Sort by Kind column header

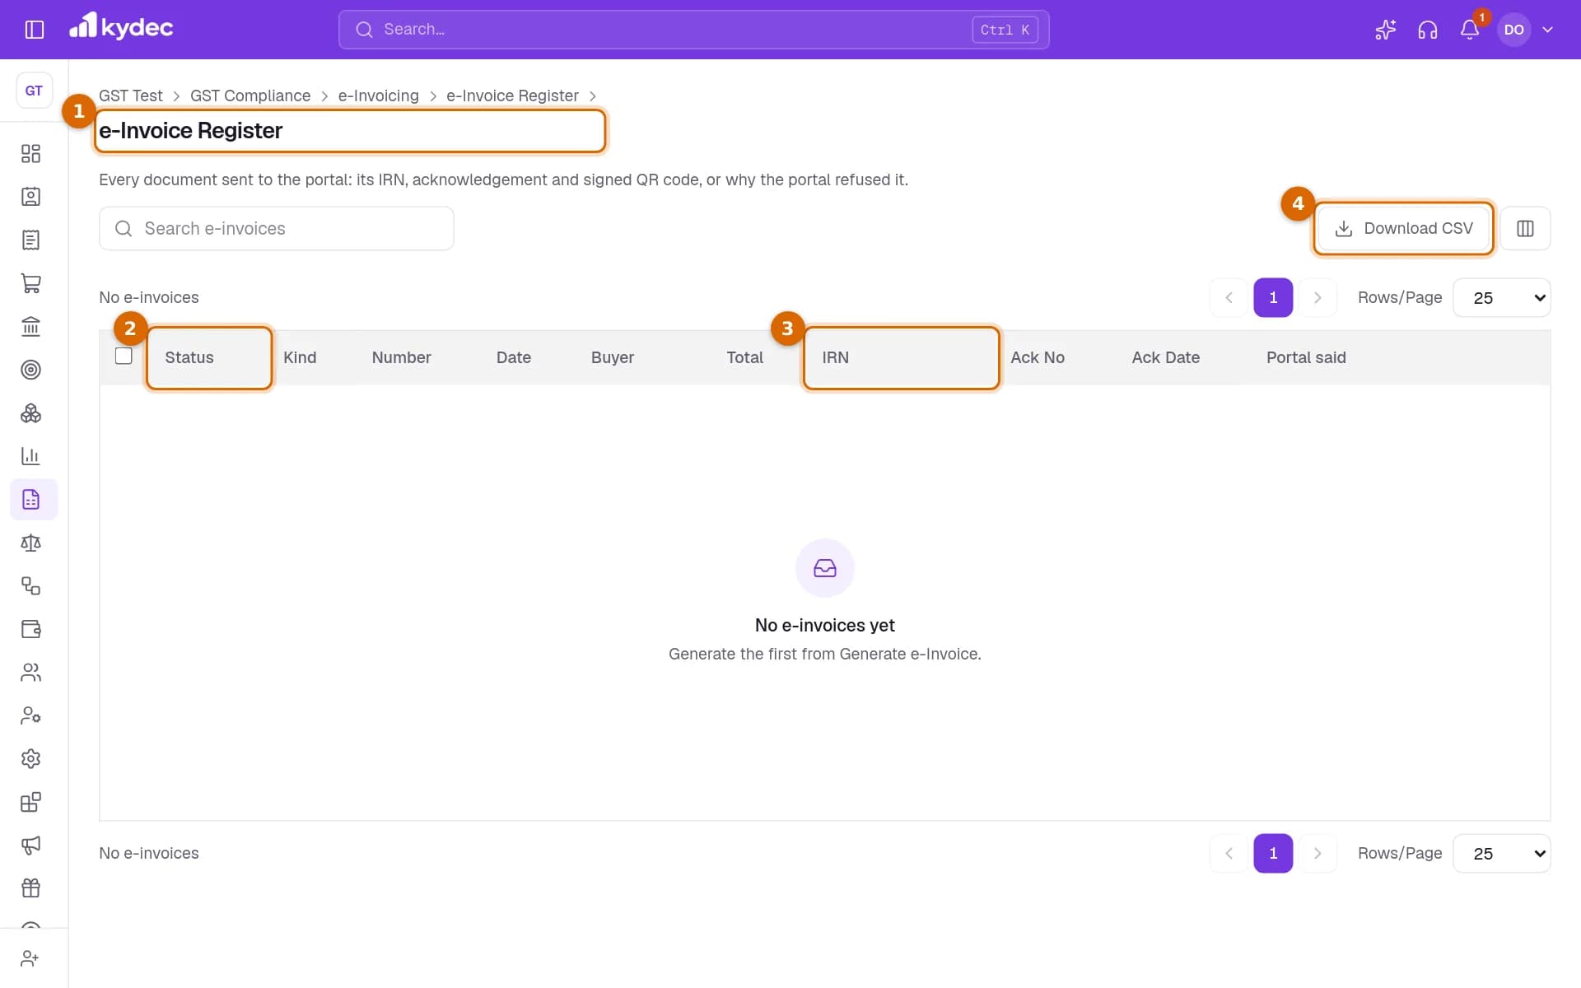[300, 357]
